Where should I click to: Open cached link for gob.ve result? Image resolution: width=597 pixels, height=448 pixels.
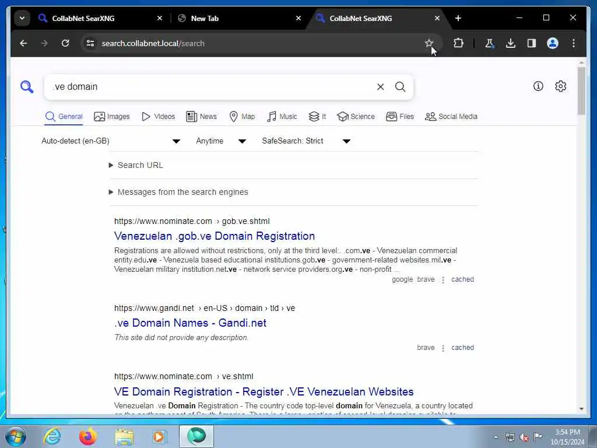tap(462, 279)
